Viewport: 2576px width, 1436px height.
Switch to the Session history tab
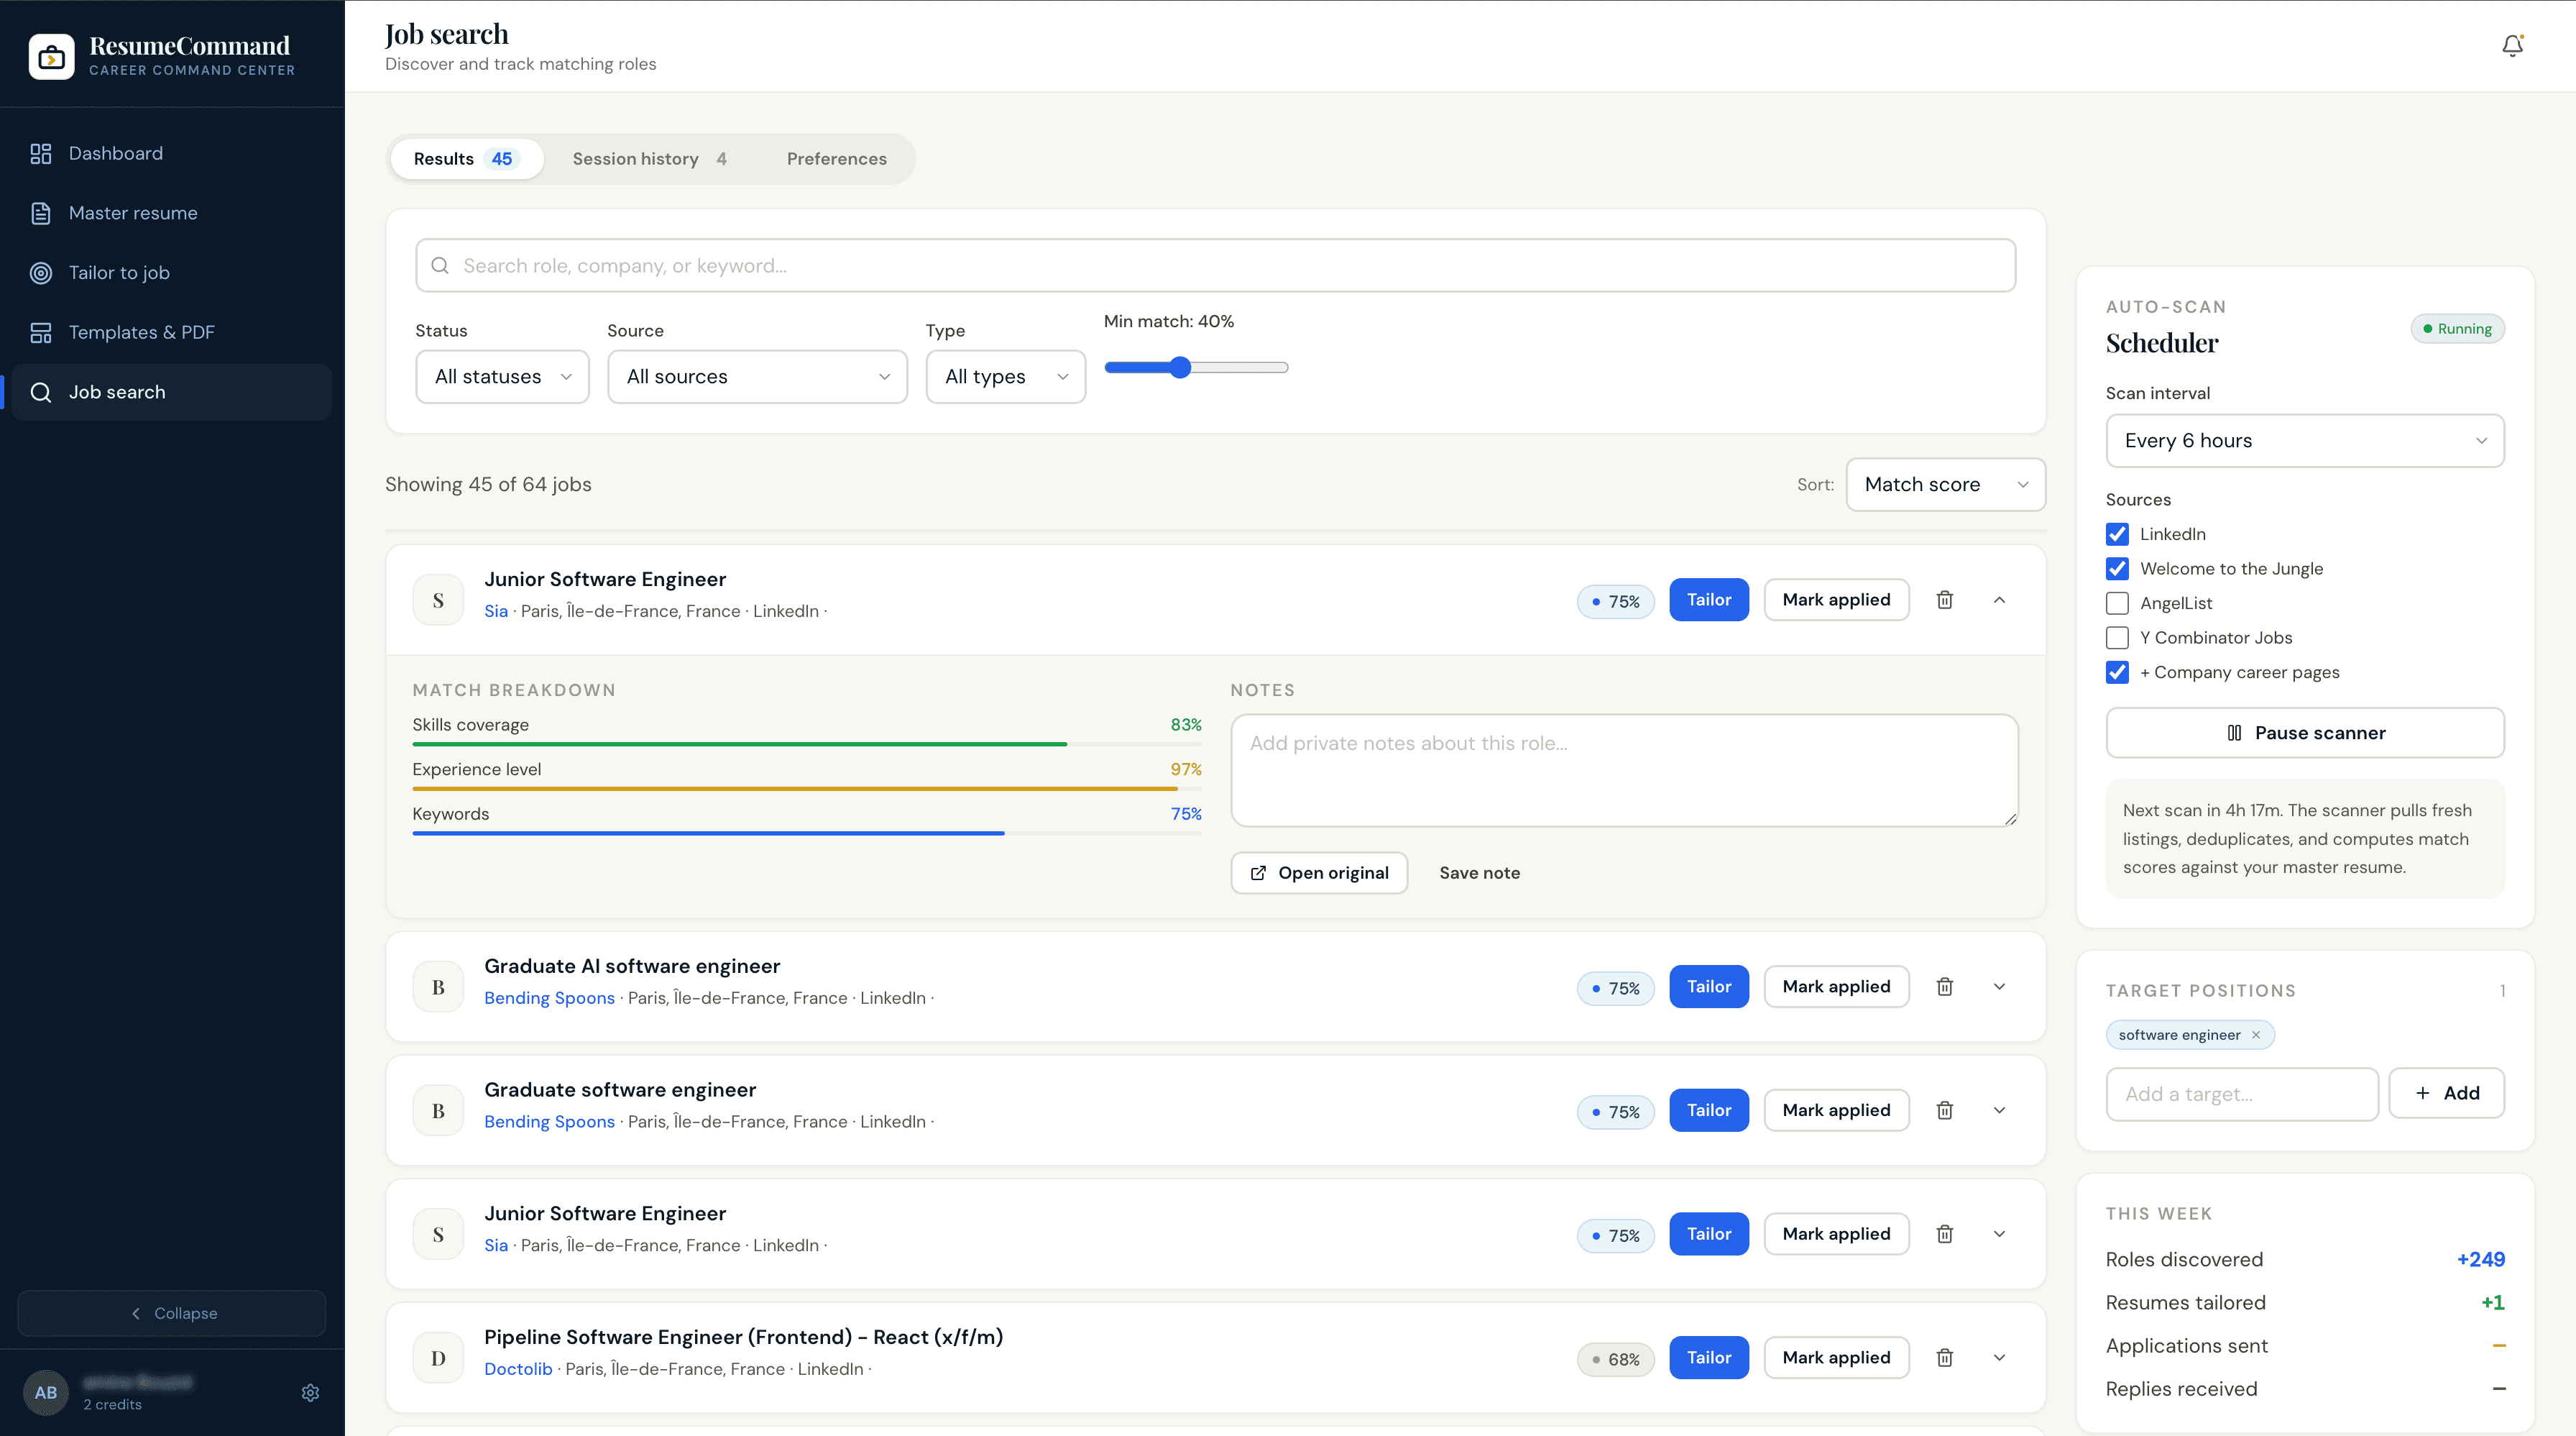coord(650,159)
